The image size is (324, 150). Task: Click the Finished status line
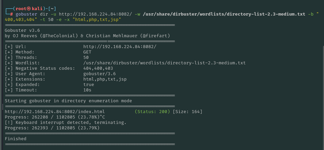tap(16, 138)
